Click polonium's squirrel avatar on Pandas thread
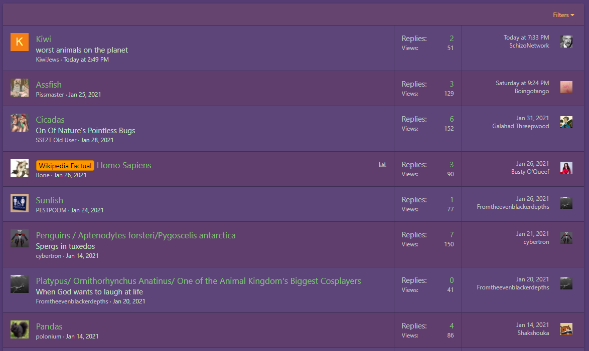The height and width of the screenshot is (351, 589). (x=20, y=329)
